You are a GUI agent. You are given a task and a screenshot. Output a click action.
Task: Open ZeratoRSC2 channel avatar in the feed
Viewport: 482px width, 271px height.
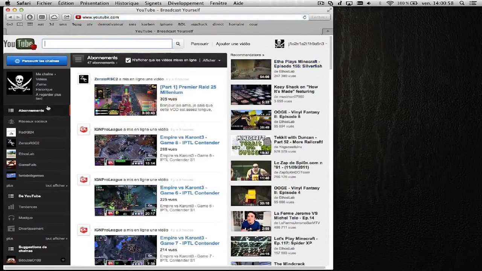click(x=84, y=79)
